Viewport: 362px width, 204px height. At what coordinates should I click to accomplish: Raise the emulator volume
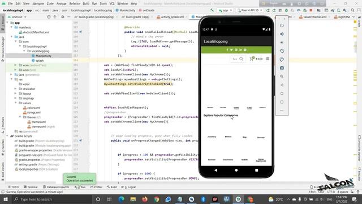(282, 34)
